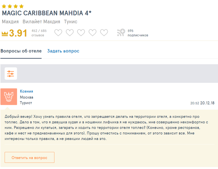This screenshot has height=169, width=218.
Task: Rate hotel with third heart
Action: (x=81, y=32)
